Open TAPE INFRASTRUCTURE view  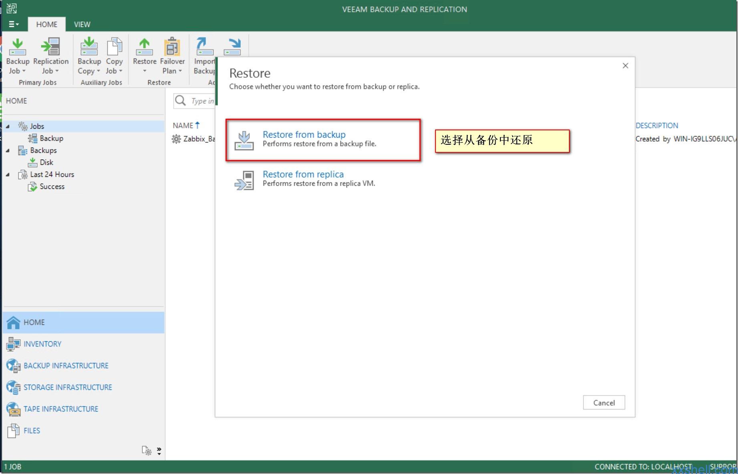tap(61, 409)
